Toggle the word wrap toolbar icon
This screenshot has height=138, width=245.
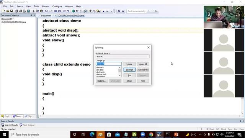pyautogui.click(x=64, y=11)
